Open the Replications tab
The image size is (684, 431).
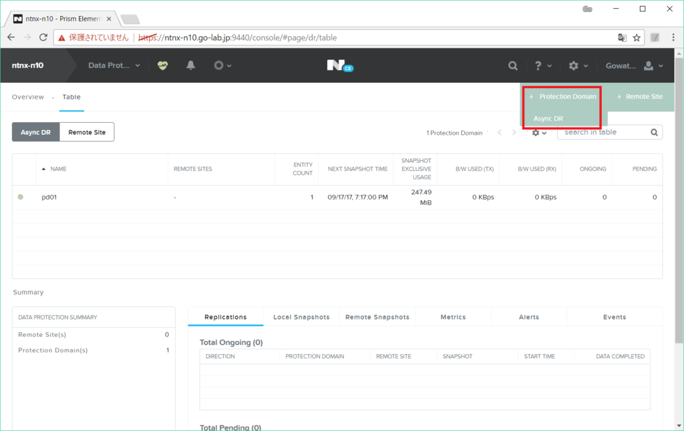point(226,318)
